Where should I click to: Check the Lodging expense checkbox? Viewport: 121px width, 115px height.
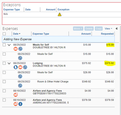pos(4,63)
